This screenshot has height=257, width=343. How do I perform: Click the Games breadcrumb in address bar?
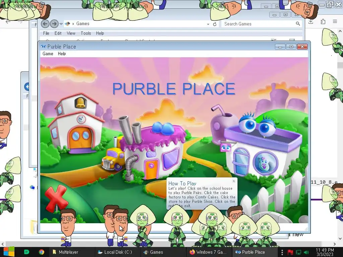[83, 24]
